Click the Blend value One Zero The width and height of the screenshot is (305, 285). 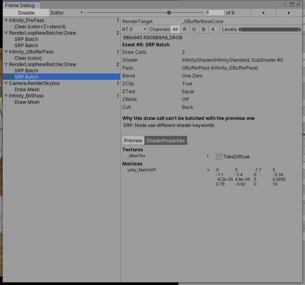[192, 76]
